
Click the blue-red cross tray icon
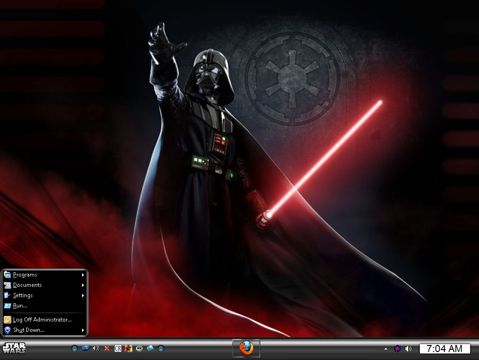pos(397,348)
